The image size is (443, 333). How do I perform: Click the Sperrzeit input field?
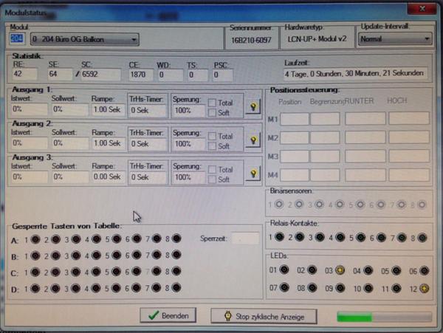245,238
